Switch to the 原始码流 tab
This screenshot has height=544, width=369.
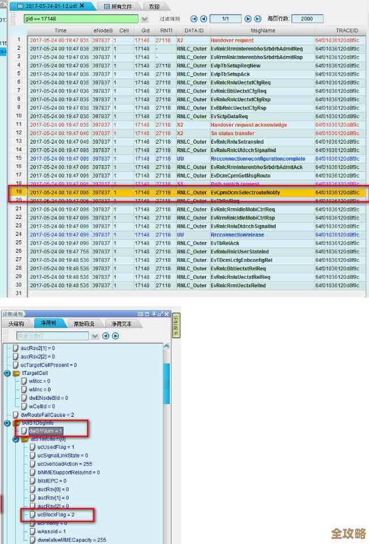coord(84,323)
